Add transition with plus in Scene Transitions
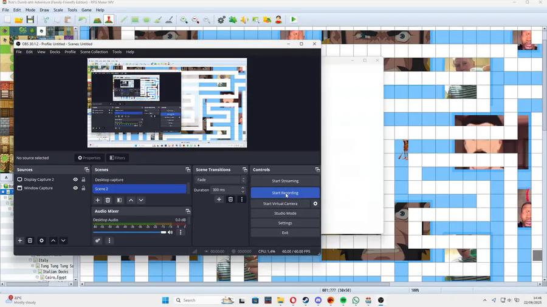Image resolution: width=547 pixels, height=307 pixels. pyautogui.click(x=219, y=200)
